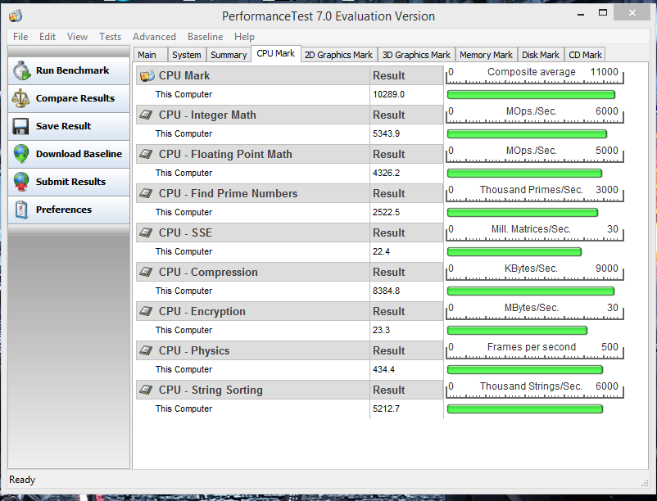Click the clipboard icon beside Preferences

[21, 210]
